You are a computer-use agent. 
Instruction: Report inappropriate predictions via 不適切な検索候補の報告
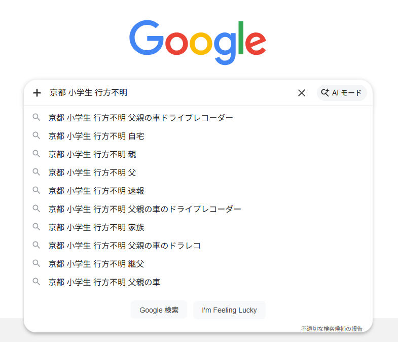(332, 329)
